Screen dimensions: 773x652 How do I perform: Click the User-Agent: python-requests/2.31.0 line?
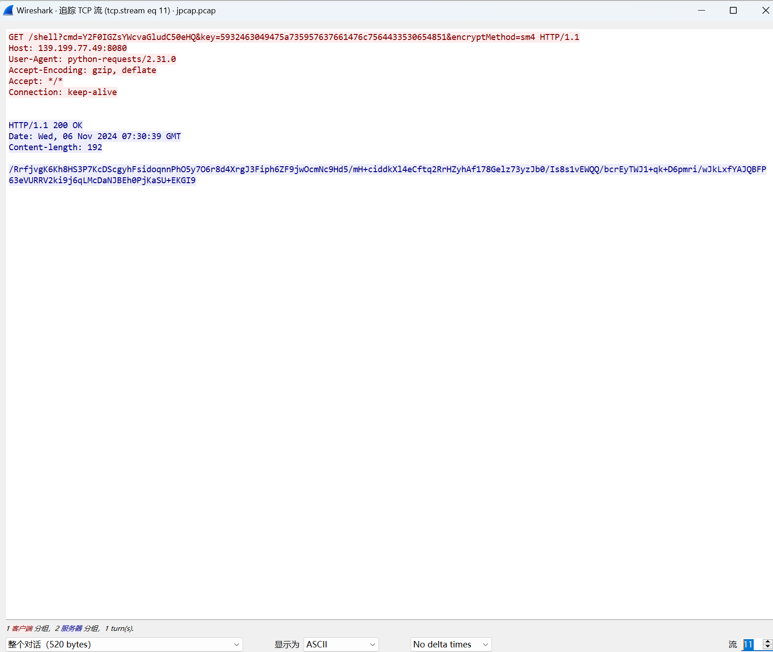click(x=92, y=59)
